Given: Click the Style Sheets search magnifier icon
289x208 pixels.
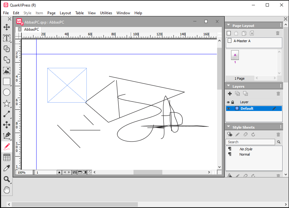Looking at the screenshot, I should tap(279, 142).
